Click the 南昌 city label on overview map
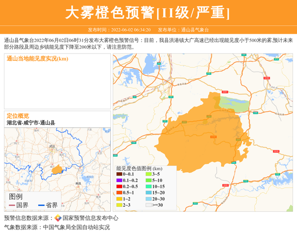 [78, 184]
